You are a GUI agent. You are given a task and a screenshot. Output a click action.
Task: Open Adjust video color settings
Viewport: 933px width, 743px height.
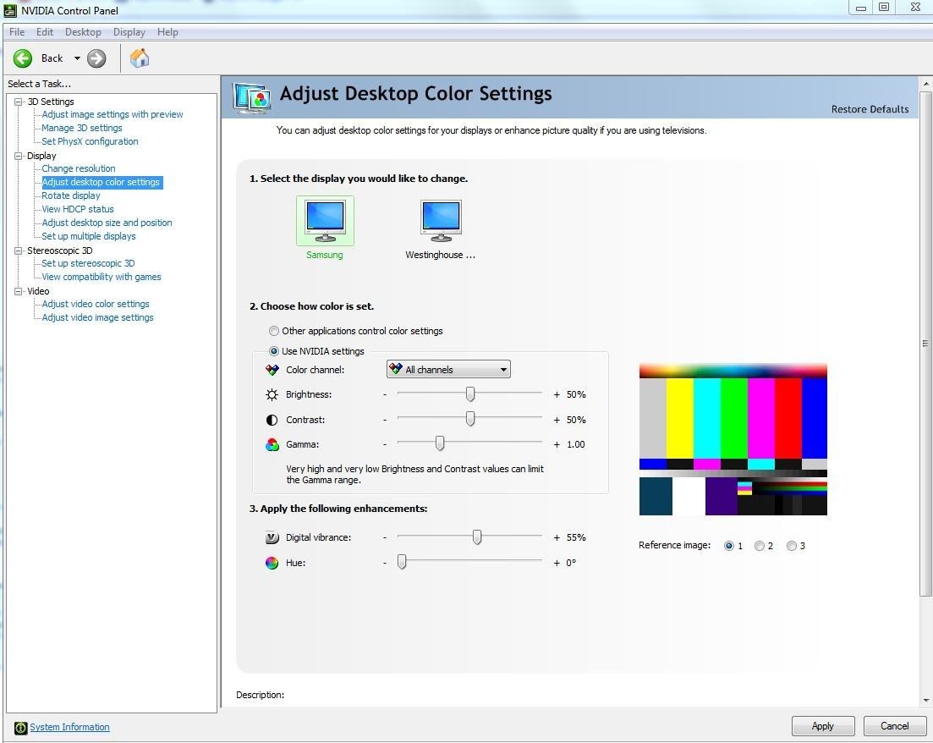pos(96,305)
